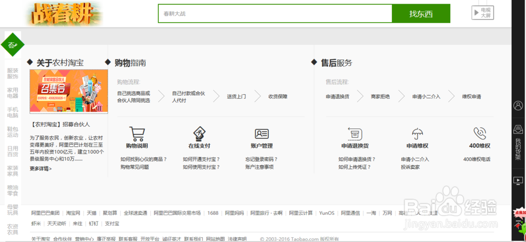Click the search input field with 春耕大战

(275, 14)
